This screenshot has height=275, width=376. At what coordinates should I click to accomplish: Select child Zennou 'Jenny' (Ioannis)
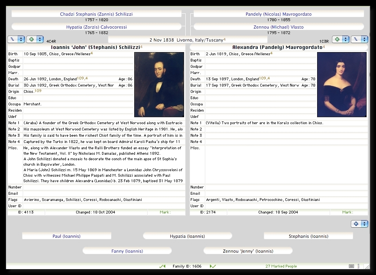pos(248,251)
